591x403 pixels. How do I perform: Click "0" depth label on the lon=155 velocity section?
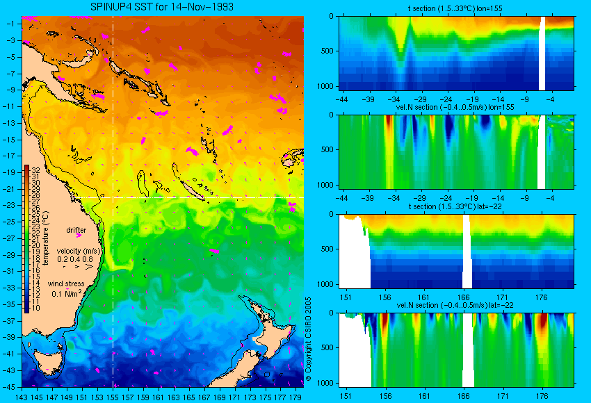tap(331, 115)
